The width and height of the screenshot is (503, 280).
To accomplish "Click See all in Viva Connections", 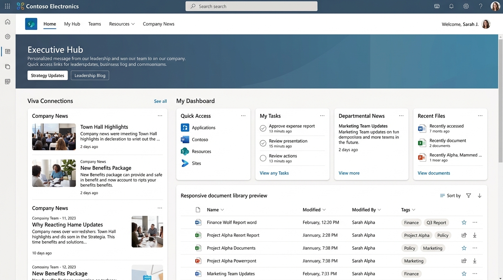I will pos(160,101).
